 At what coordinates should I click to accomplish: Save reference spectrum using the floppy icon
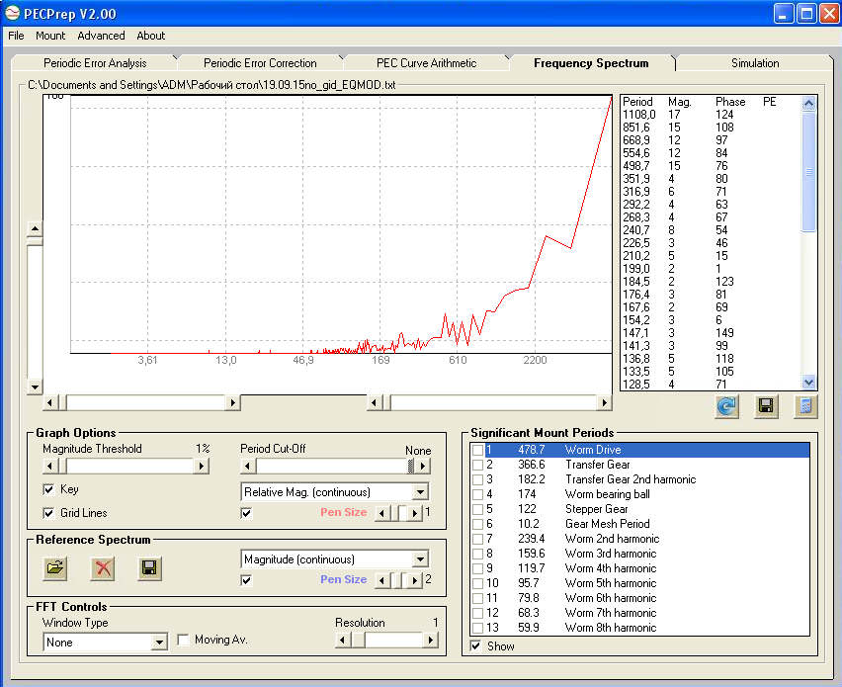(x=150, y=568)
